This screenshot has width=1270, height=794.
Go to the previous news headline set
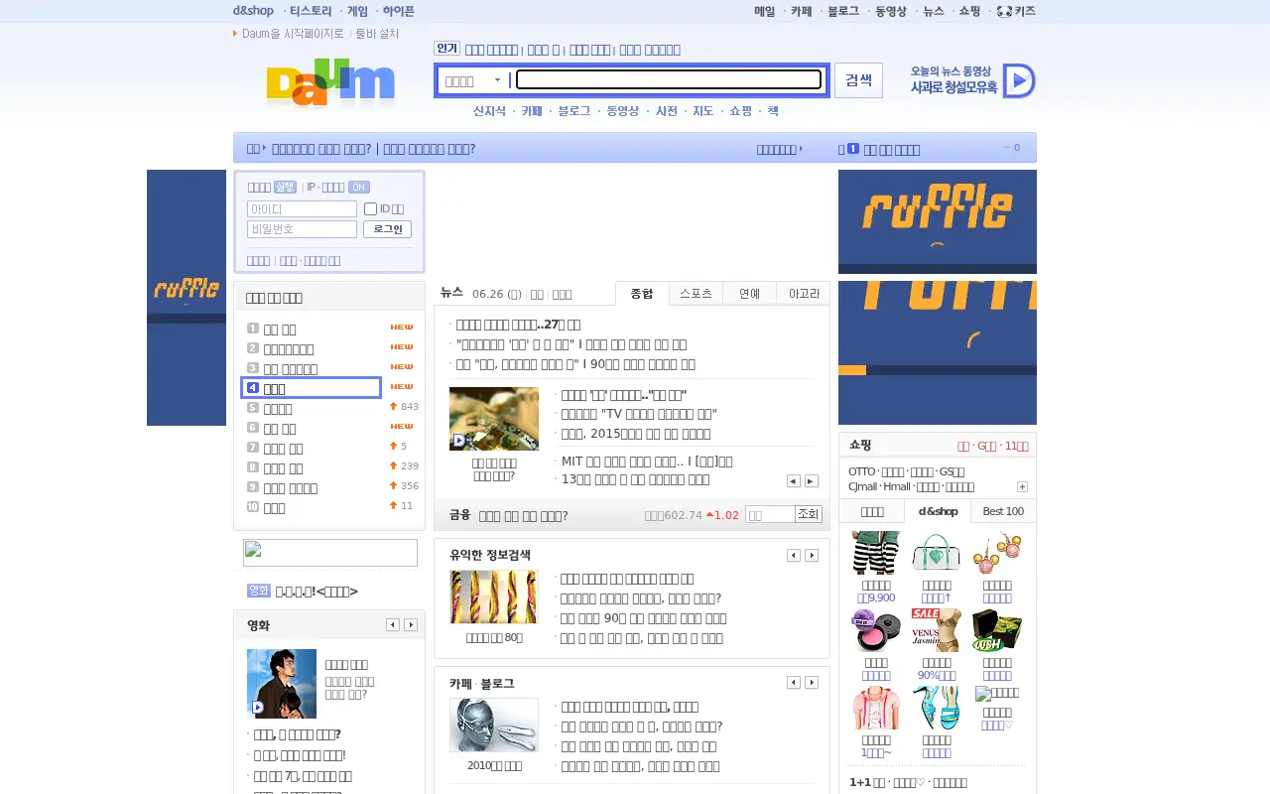pyautogui.click(x=793, y=481)
